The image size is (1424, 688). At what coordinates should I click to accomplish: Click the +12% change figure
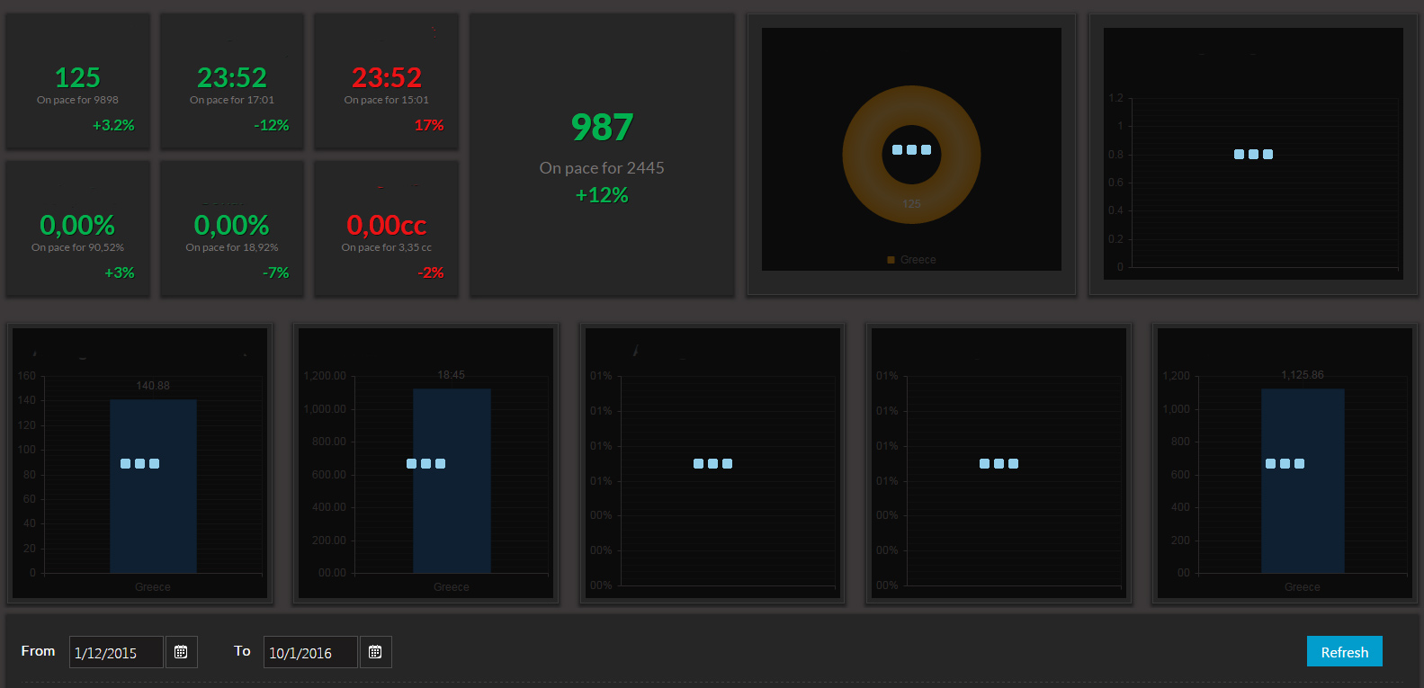click(602, 195)
